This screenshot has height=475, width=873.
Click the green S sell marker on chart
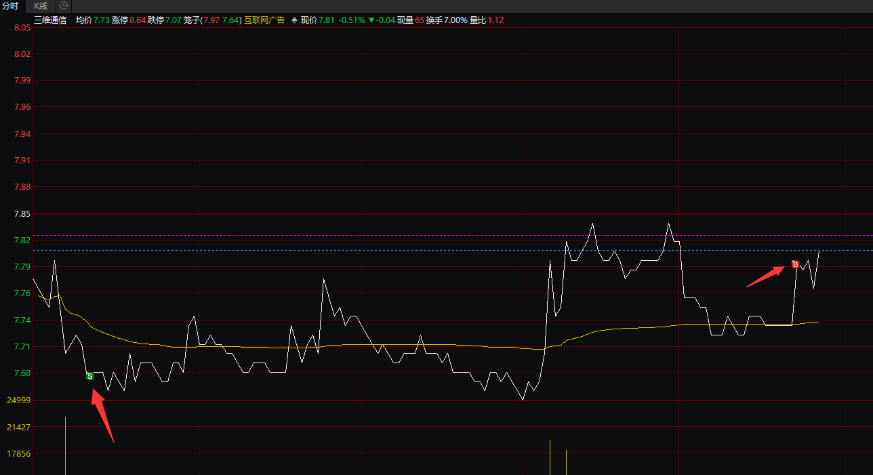click(x=90, y=376)
